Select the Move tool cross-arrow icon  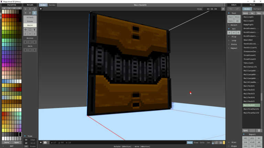point(25,30)
